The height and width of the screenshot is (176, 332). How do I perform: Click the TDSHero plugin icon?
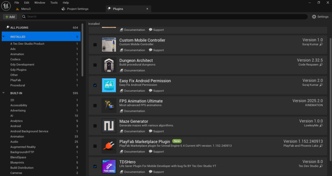pos(109,167)
